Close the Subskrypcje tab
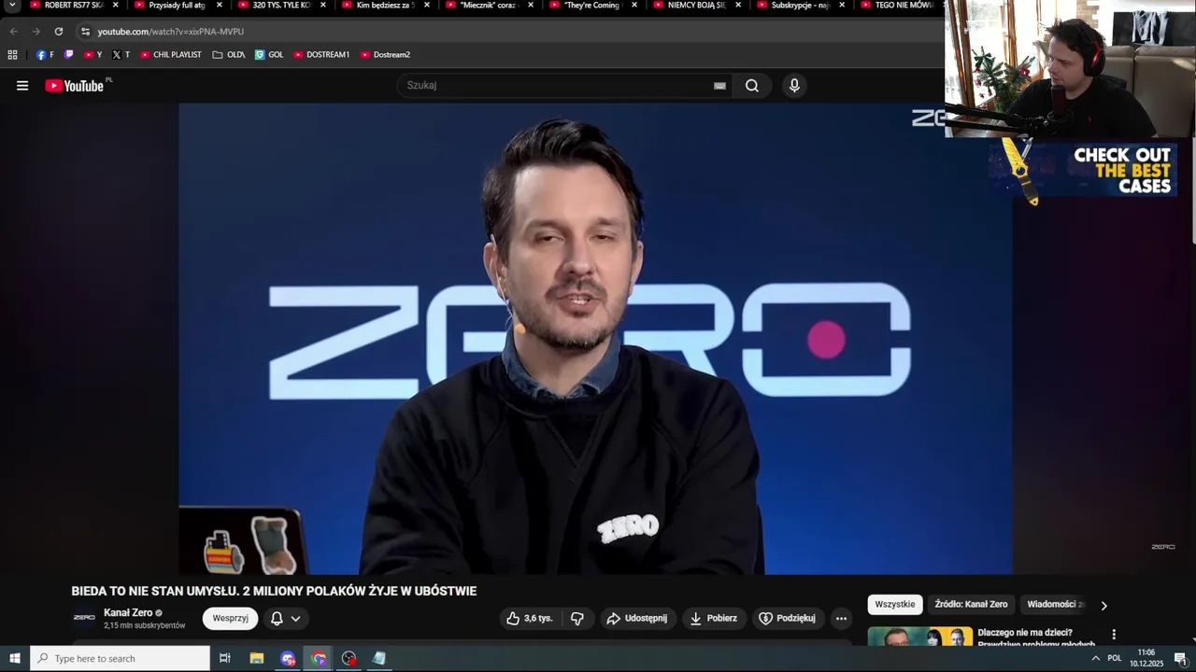Screen dimensions: 1196x672 [842, 6]
